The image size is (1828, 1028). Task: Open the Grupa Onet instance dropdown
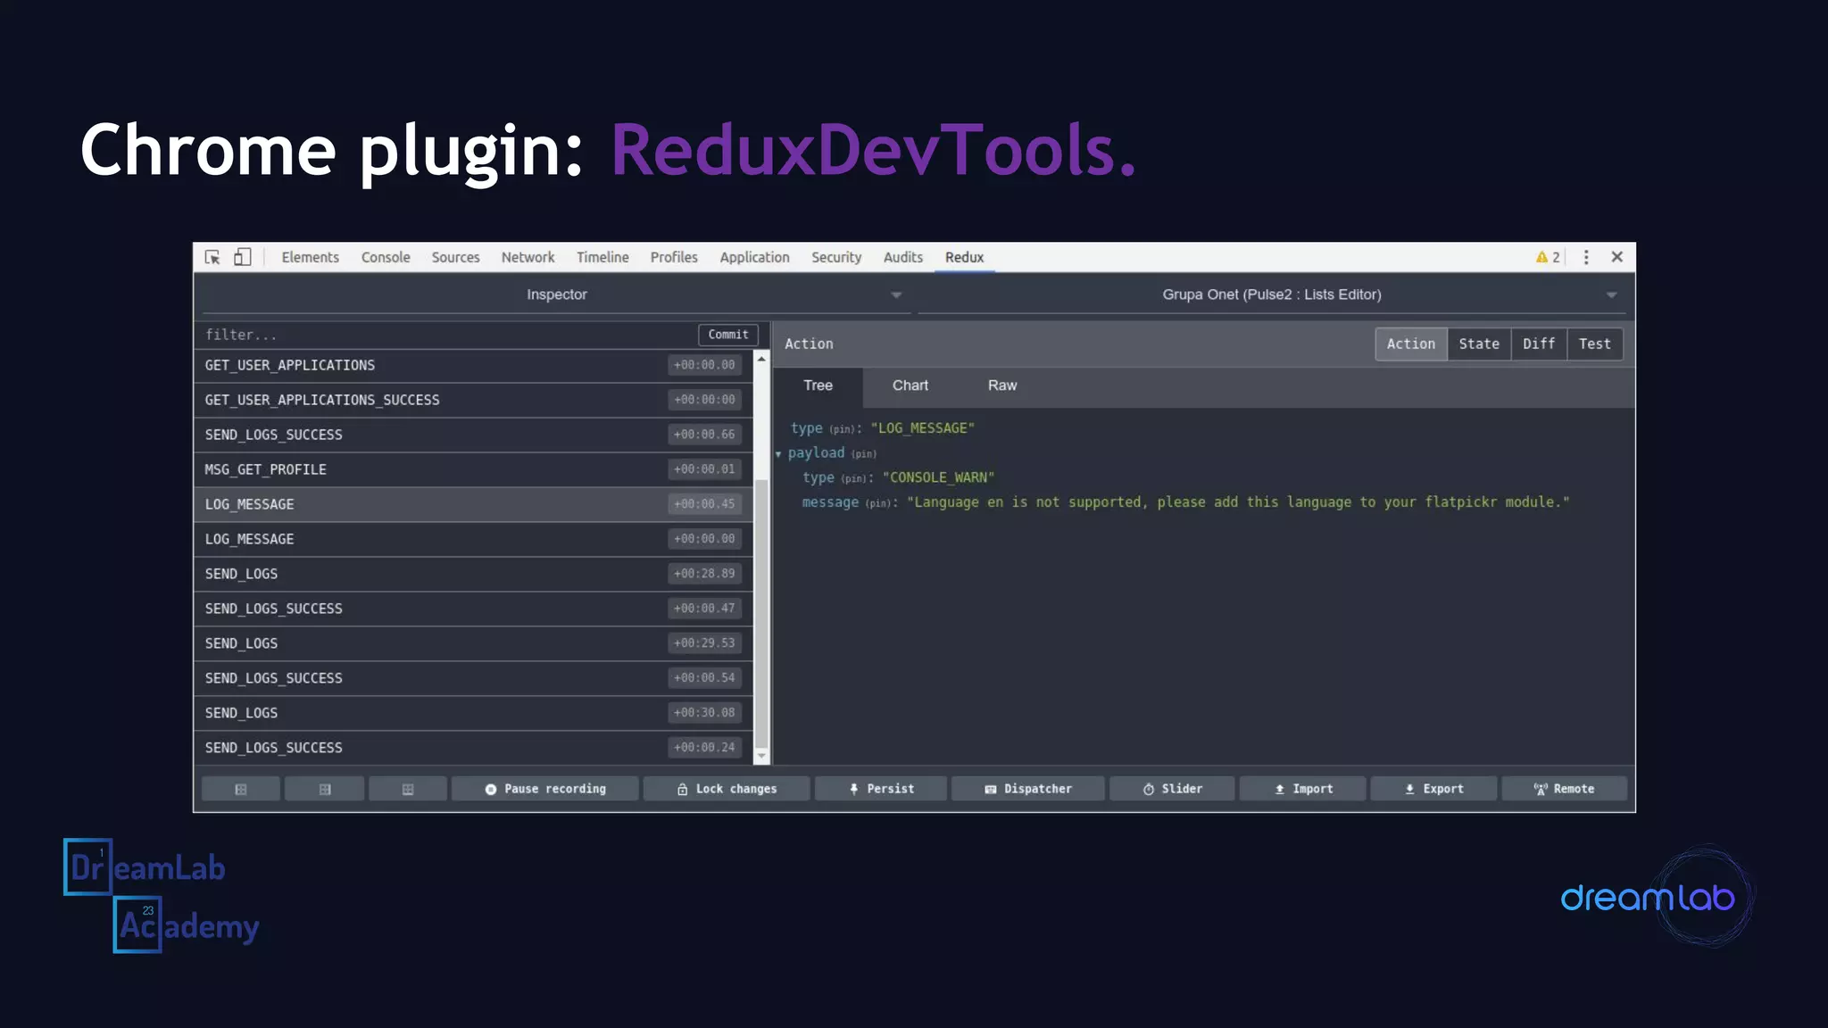[x=1272, y=294]
